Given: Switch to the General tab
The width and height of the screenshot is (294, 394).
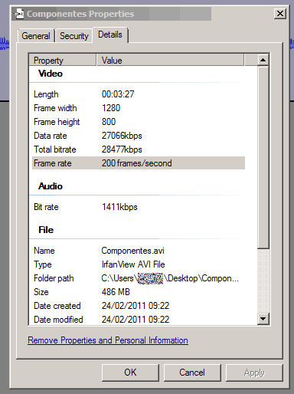Looking at the screenshot, I should [36, 36].
